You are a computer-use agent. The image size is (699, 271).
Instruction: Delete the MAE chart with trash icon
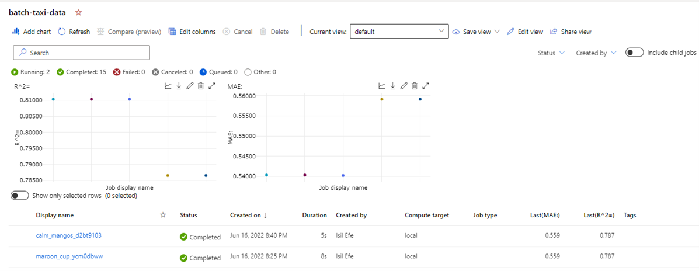tap(415, 86)
